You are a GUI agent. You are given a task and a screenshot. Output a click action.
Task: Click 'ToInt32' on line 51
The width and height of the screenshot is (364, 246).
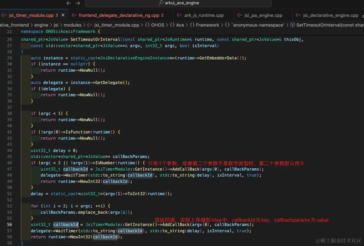(136, 194)
